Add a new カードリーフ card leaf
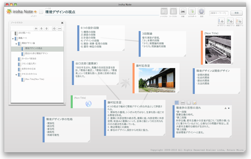Image resolution: width=251 pixels, height=159 pixels. [x=221, y=21]
